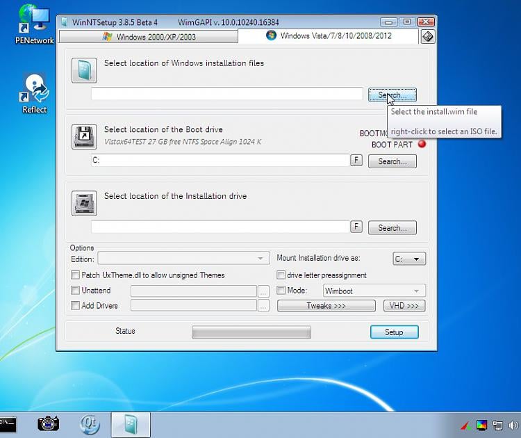521x438 pixels.
Task: Switch to Windows Vista/7/8/10/2008/2012 tab
Action: [329, 36]
